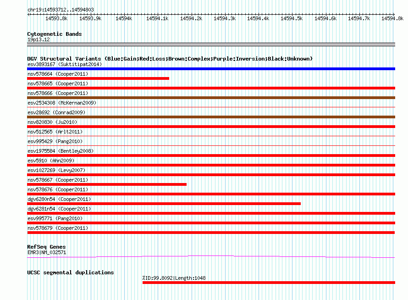408x300 pixels.
Task: Select the nsv578667 (Cooper2011) label
Action: (x=58, y=180)
